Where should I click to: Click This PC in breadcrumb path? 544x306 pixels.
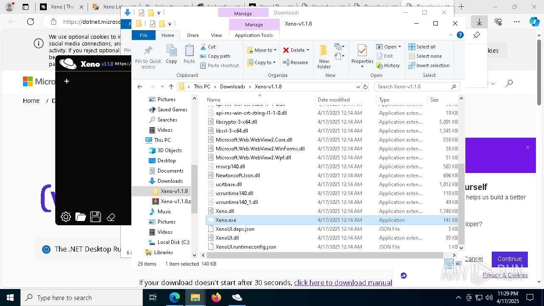(202, 87)
